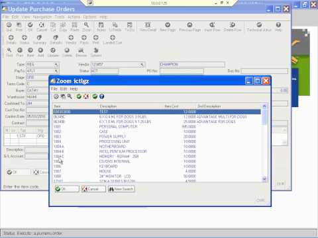Click the Zoom list scrollbar up arrow
Image resolution: width=318 pixels, height=238 pixels.
tap(264, 106)
